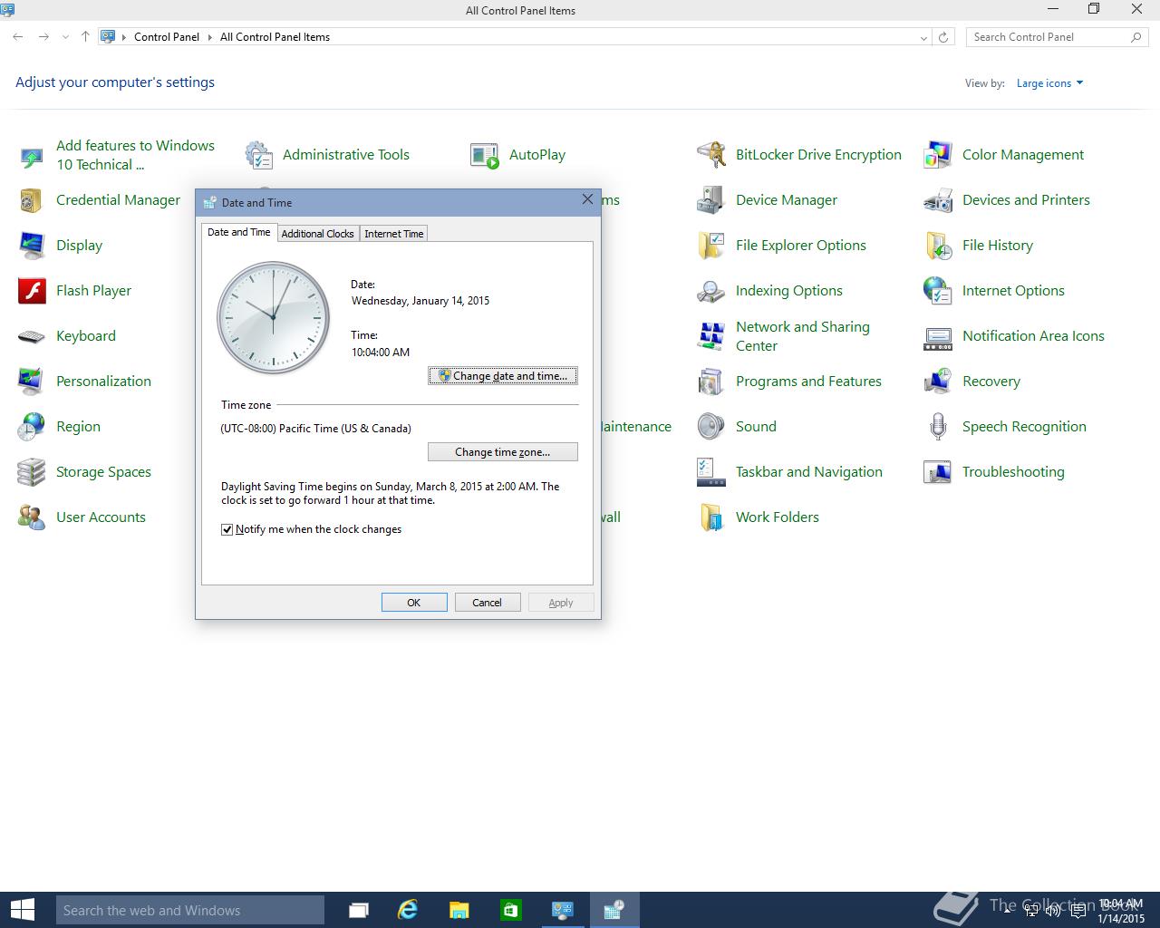Cancel the Date and Time dialog

pyautogui.click(x=487, y=603)
